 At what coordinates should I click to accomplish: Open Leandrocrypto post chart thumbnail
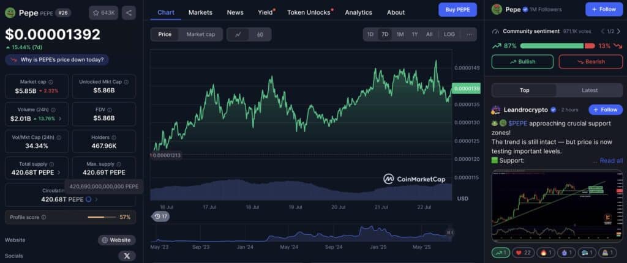point(557,206)
